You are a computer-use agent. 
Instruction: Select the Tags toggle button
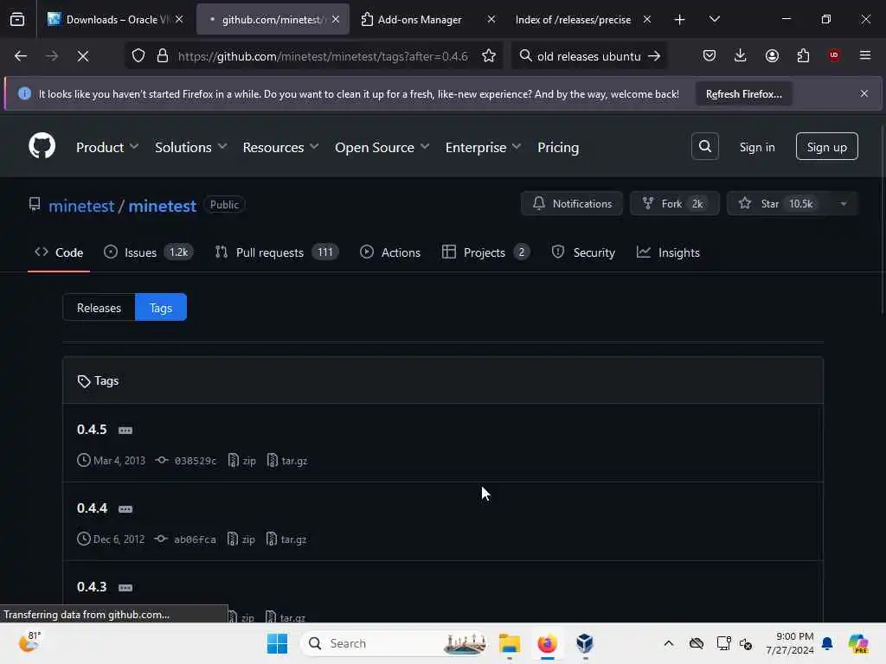pyautogui.click(x=160, y=308)
